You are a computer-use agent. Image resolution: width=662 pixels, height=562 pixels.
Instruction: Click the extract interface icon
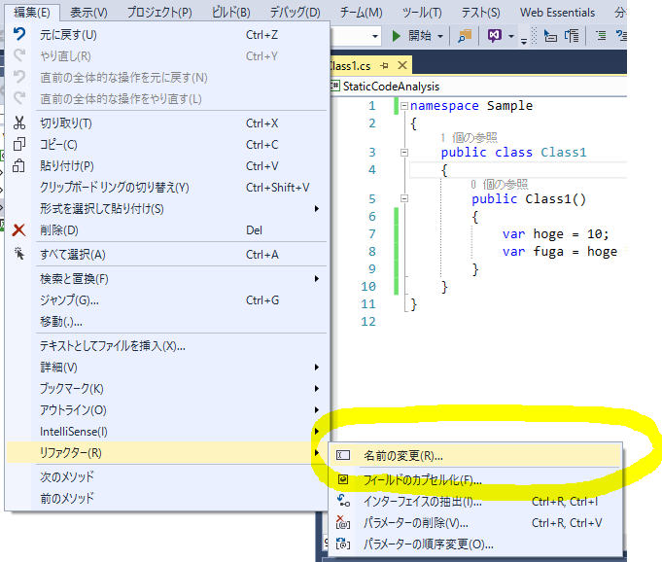point(343,501)
